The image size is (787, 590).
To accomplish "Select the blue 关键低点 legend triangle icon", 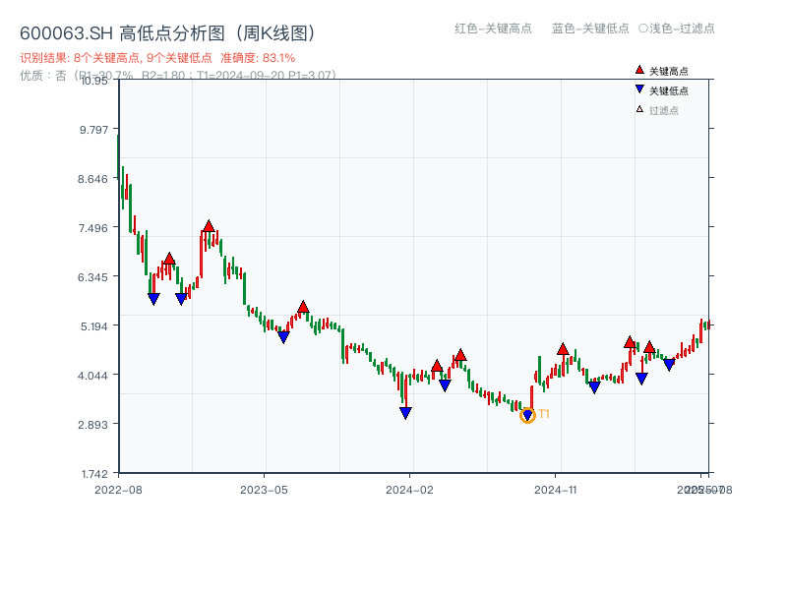I will 639,88.
